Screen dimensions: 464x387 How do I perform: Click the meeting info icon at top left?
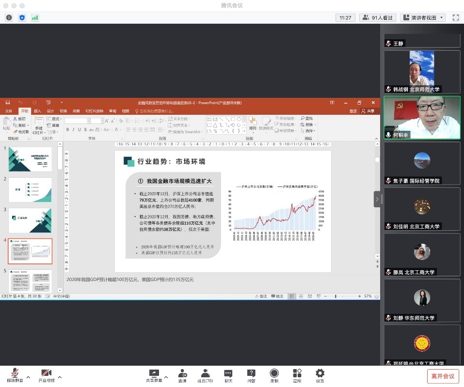[9, 17]
